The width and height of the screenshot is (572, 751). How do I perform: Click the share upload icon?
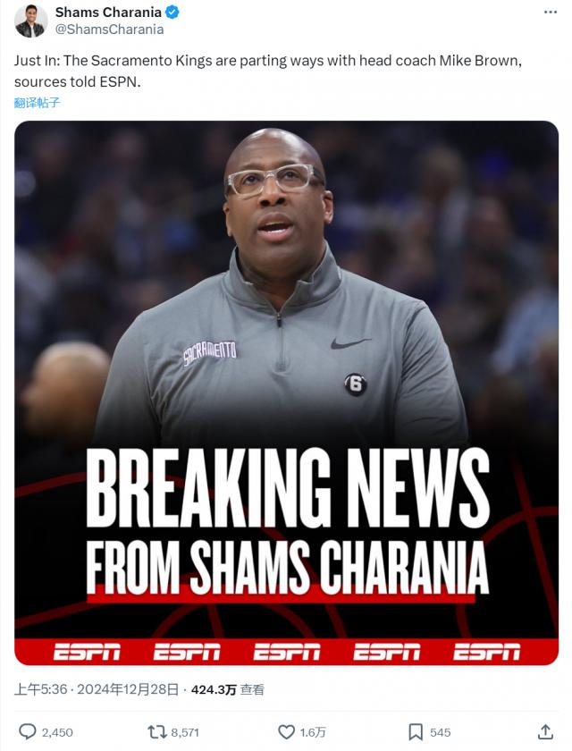[x=545, y=731]
